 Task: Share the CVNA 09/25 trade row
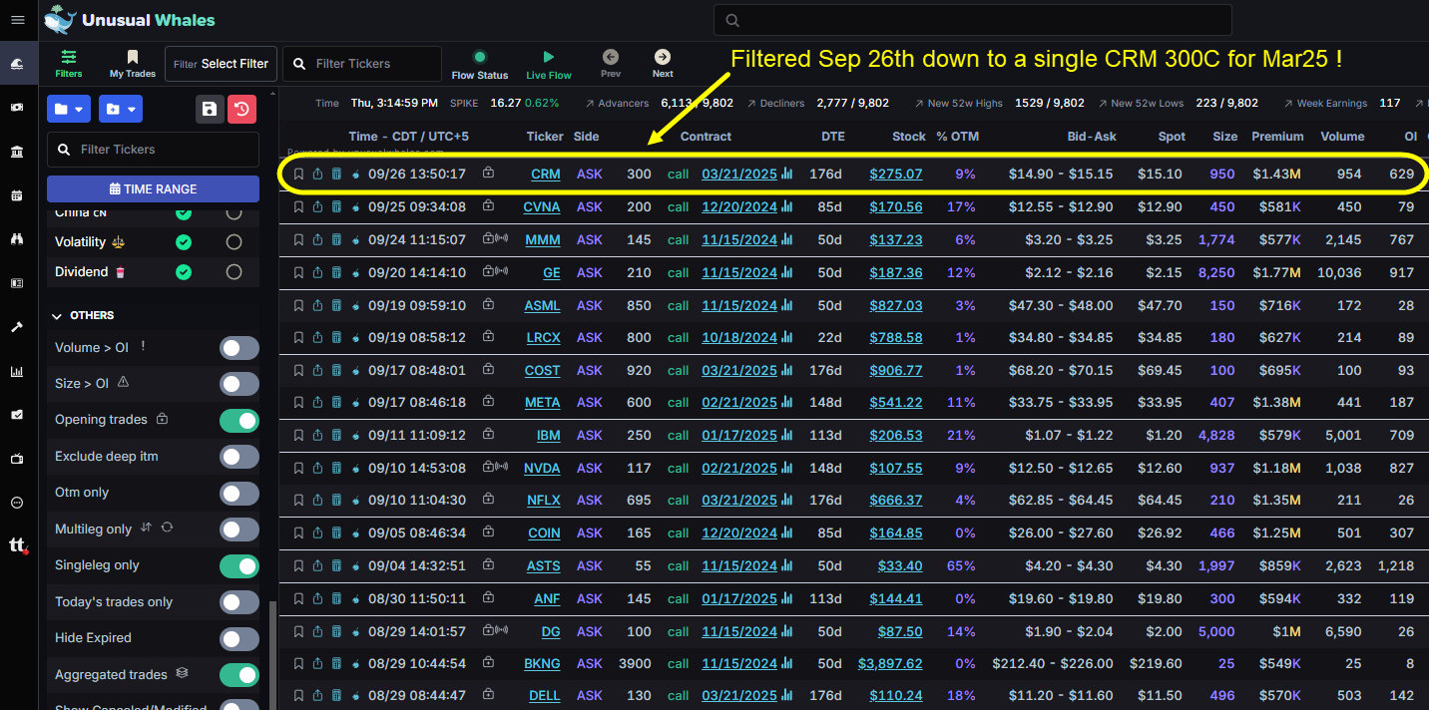click(317, 207)
